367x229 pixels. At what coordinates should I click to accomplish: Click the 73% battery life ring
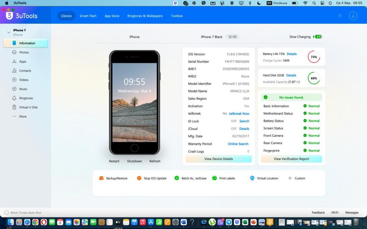point(314,57)
